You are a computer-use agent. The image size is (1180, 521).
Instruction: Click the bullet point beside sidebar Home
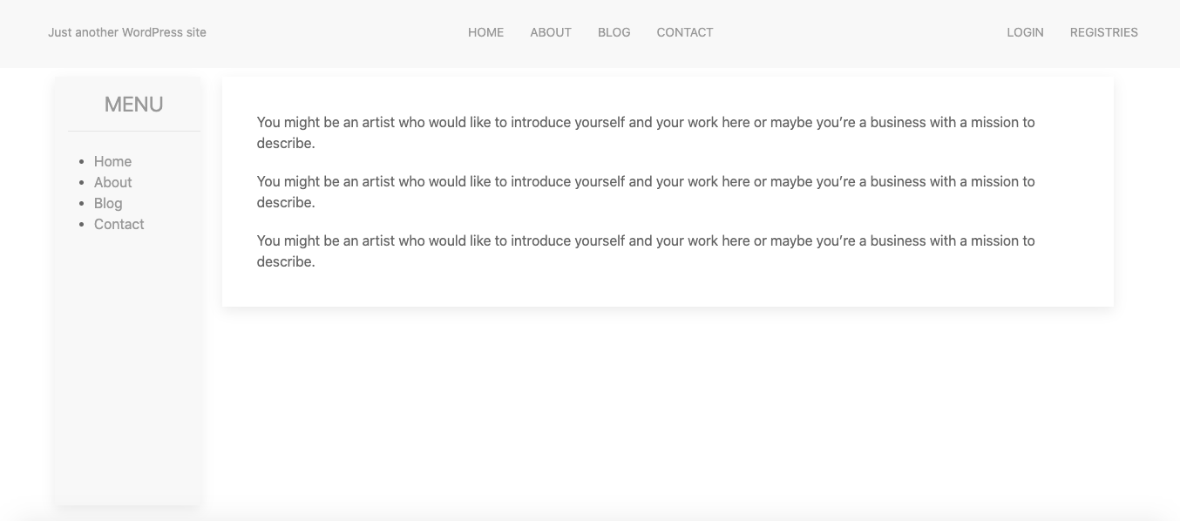tap(82, 162)
